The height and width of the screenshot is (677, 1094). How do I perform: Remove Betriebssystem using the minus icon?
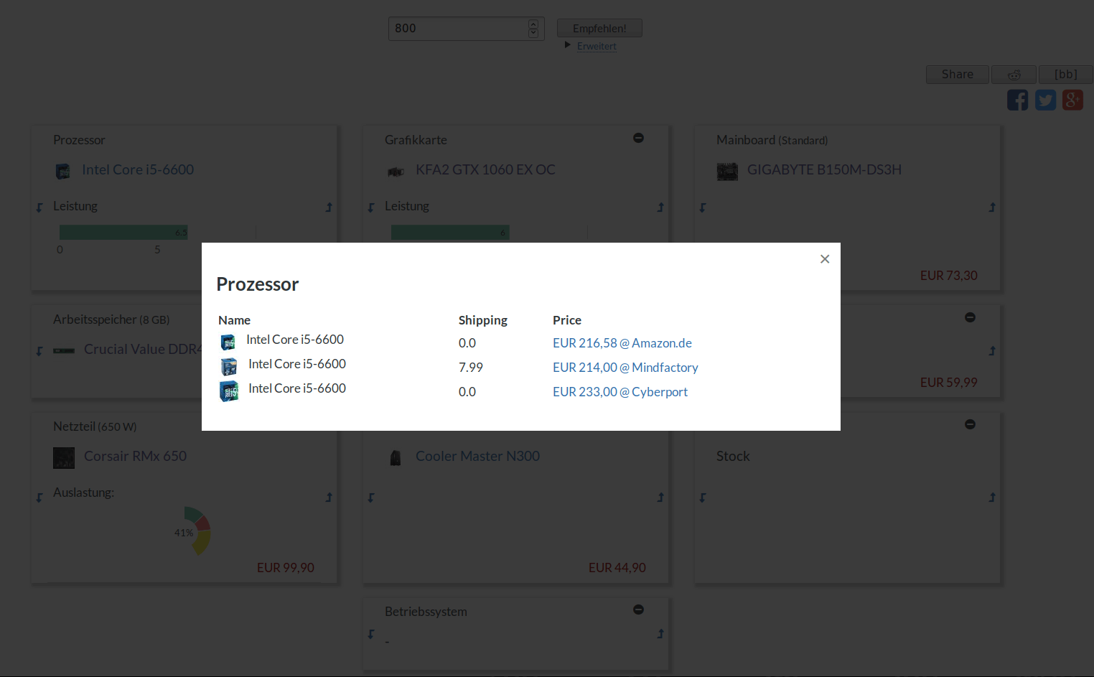tap(638, 610)
